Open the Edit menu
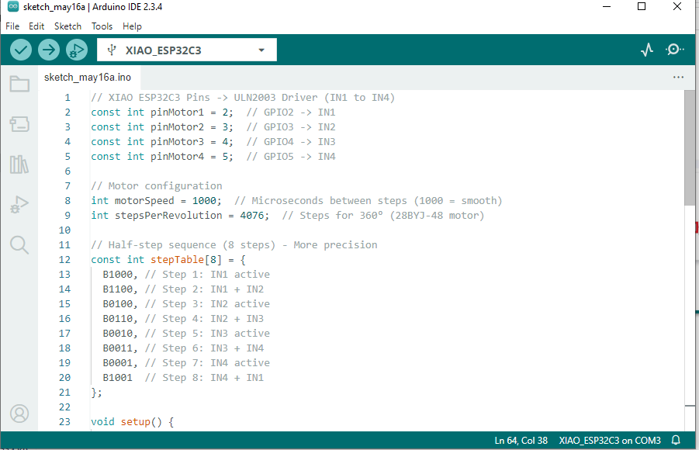 pyautogui.click(x=36, y=26)
